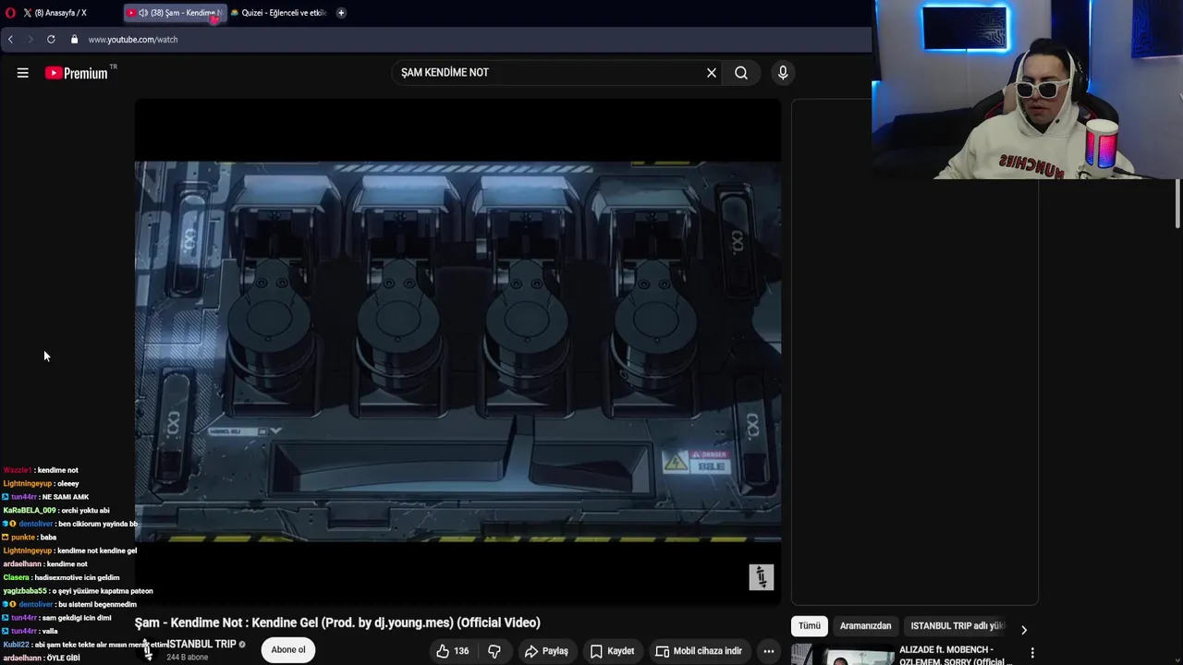Image resolution: width=1183 pixels, height=665 pixels.
Task: Click the video player area
Action: 457,351
